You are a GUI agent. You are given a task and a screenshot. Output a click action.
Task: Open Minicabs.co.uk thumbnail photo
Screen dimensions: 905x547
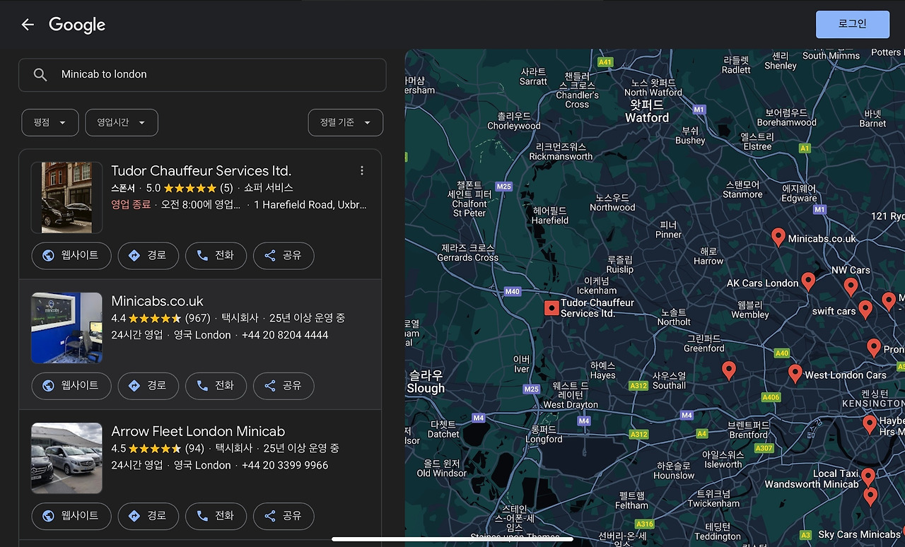click(x=66, y=328)
